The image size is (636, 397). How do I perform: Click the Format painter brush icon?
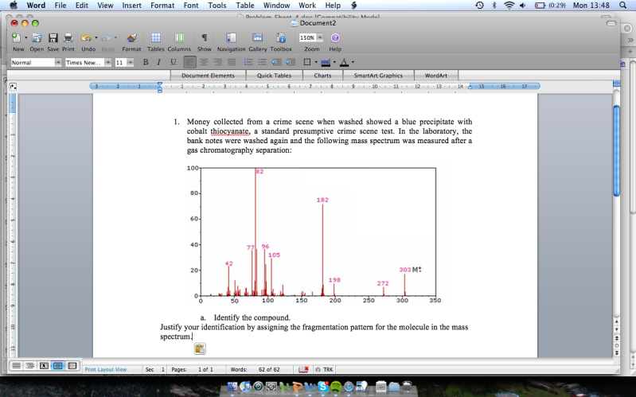click(x=131, y=38)
